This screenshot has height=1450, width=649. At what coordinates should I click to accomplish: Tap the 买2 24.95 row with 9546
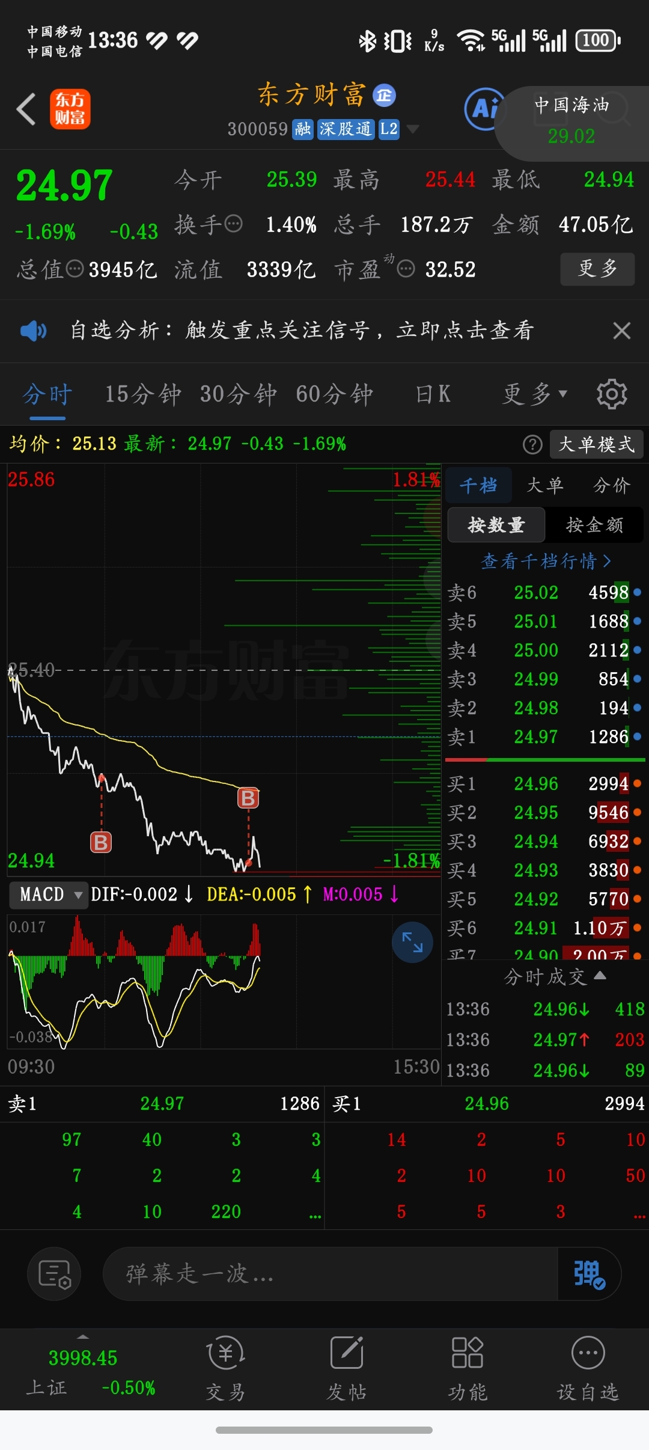coord(544,813)
